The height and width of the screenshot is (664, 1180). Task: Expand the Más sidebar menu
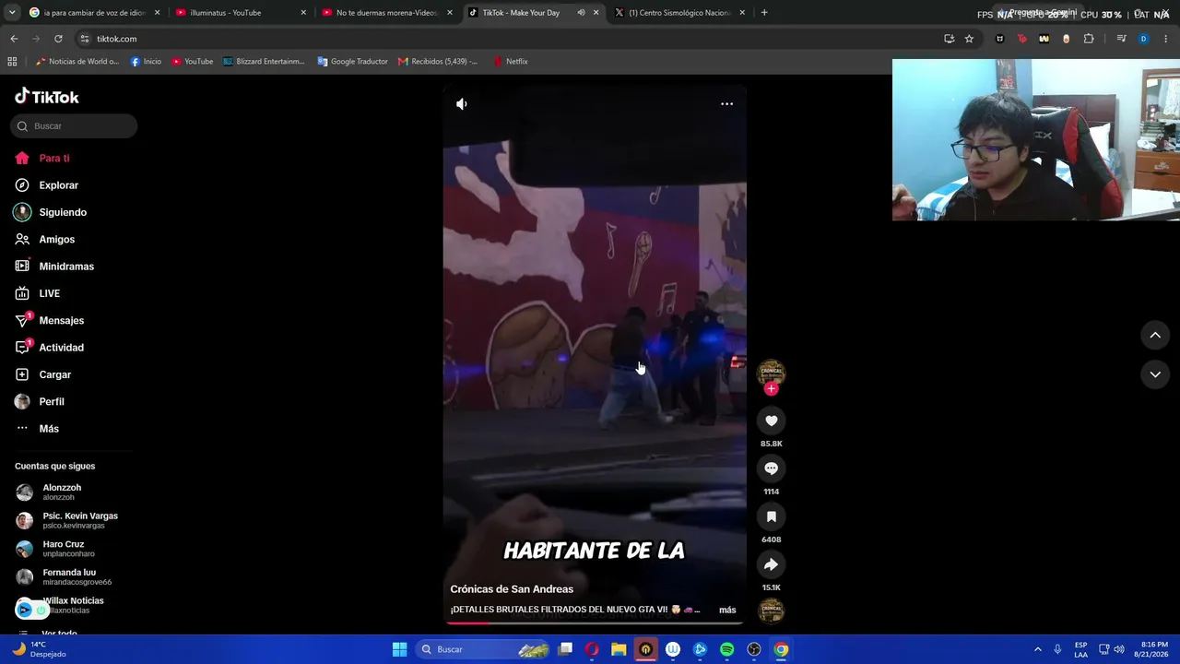(37, 429)
